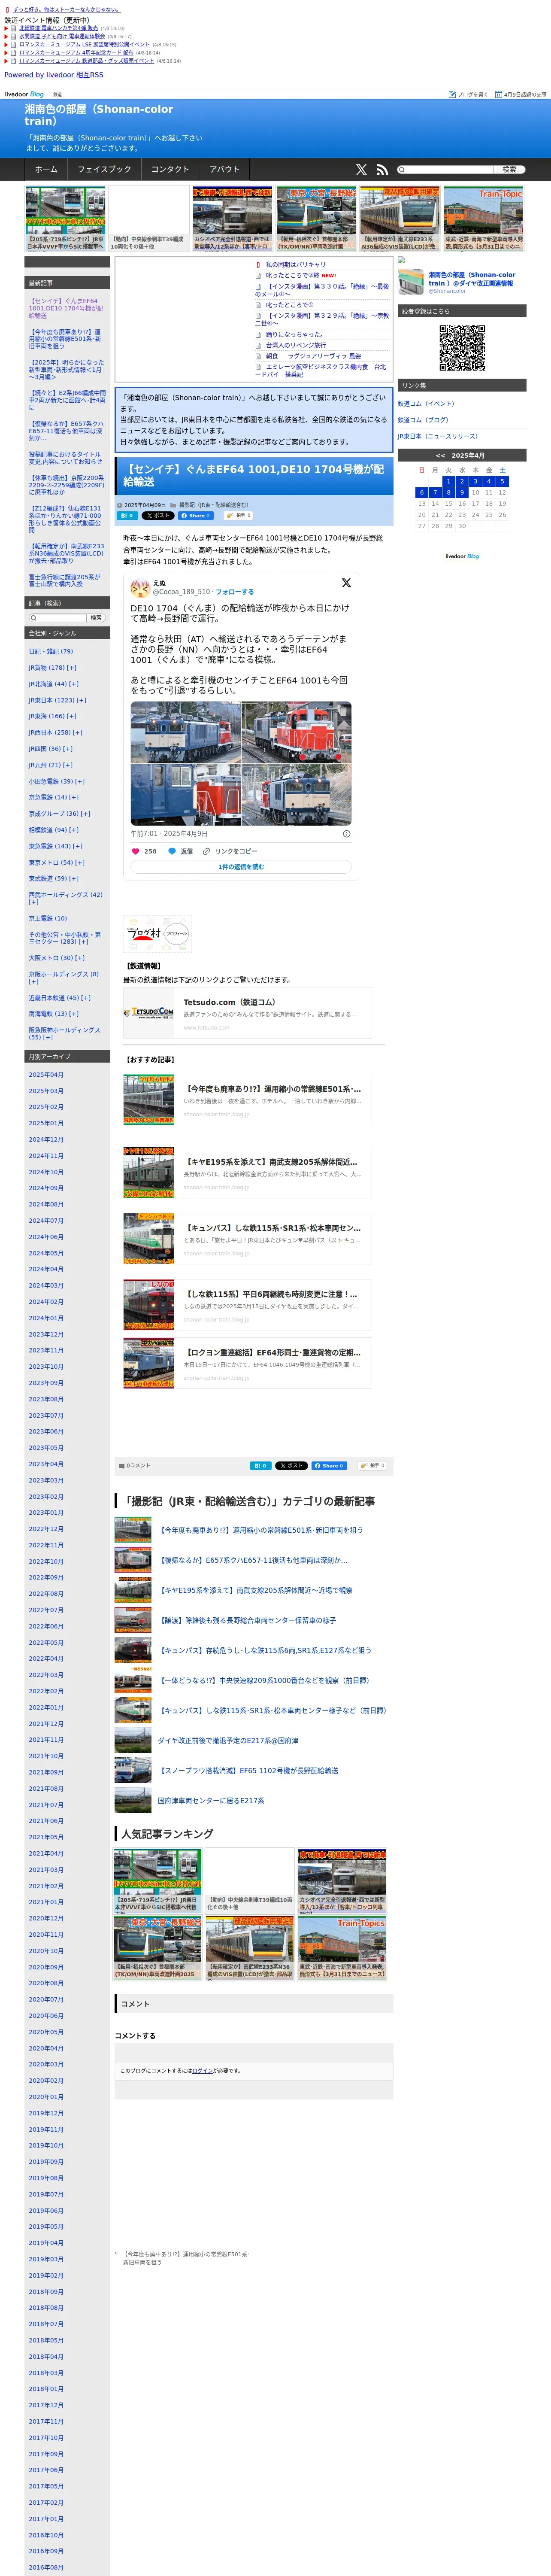Image resolution: width=551 pixels, height=2576 pixels.
Task: Click the sidebar 記事検索 text field
Action: 57,618
